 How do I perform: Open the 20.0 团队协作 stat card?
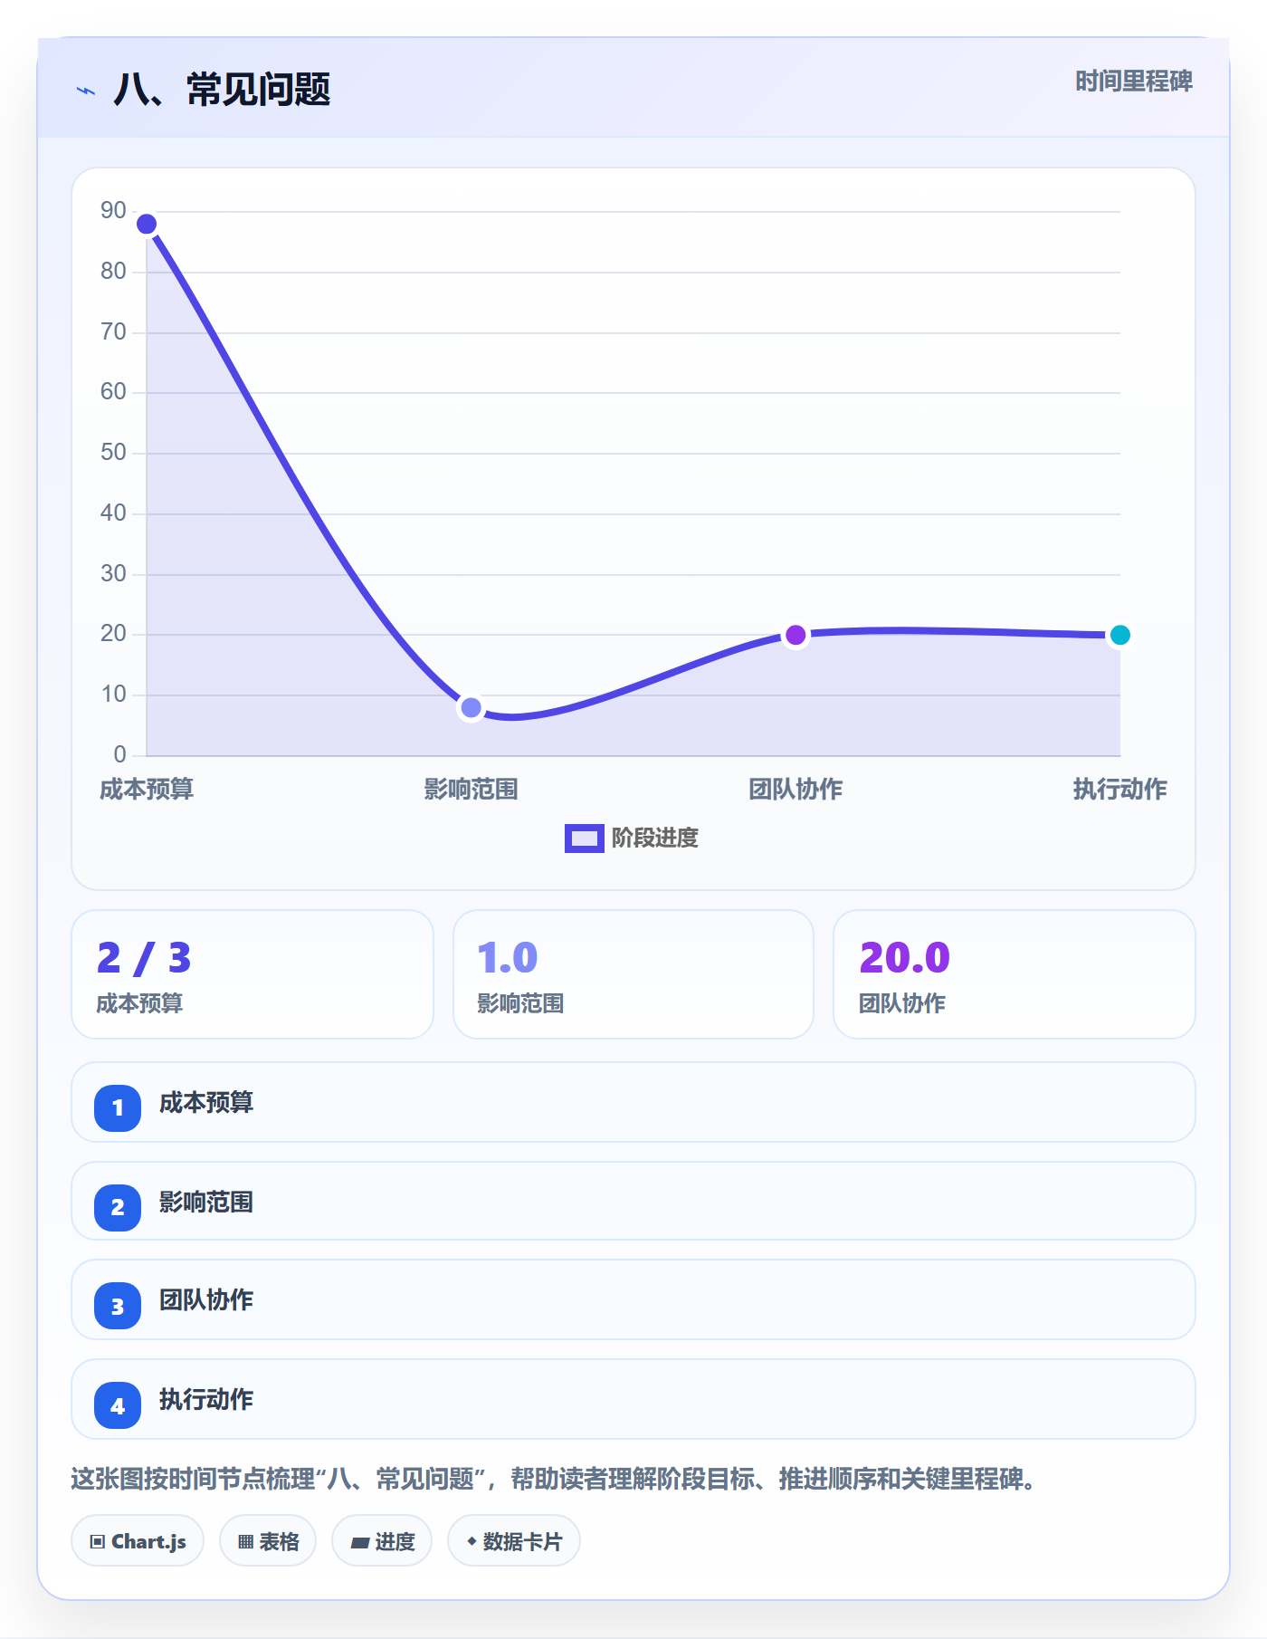coord(1015,974)
